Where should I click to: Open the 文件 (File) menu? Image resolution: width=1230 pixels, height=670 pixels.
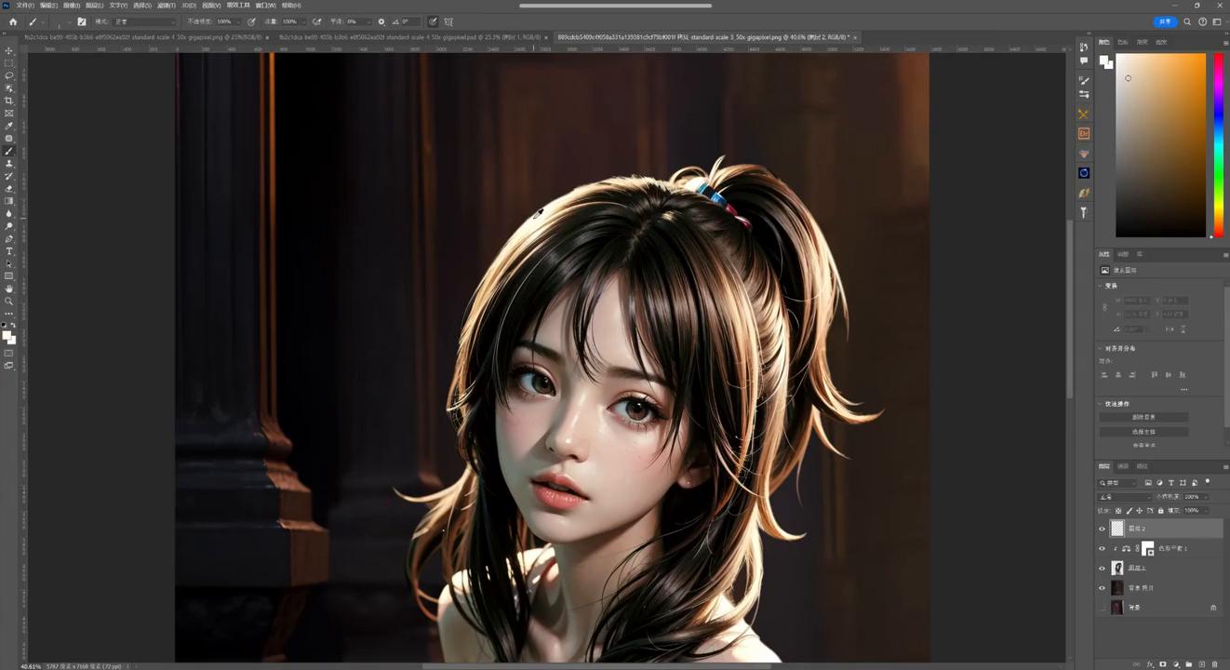(x=24, y=6)
